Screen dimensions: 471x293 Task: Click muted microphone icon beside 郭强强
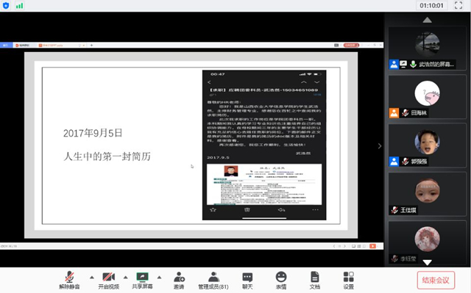pyautogui.click(x=406, y=162)
